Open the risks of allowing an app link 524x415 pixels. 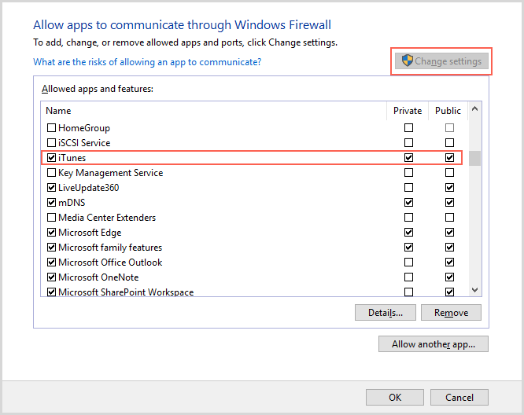coord(147,62)
